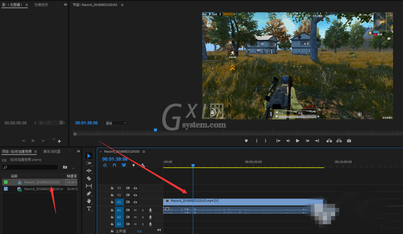
Task: Toggle sync lock on track A1
Action: click(x=128, y=210)
